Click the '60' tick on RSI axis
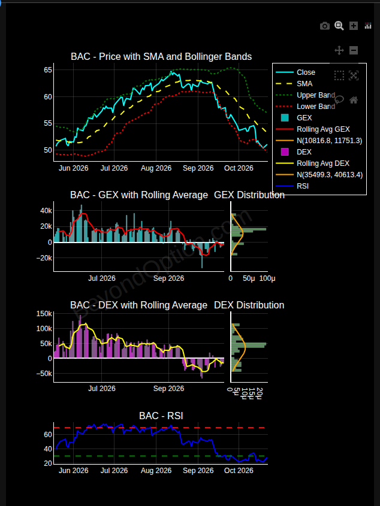380x506 pixels. [48, 434]
